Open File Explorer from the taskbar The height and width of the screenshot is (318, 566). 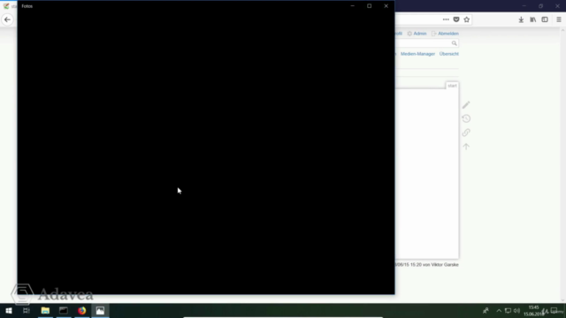[45, 310]
